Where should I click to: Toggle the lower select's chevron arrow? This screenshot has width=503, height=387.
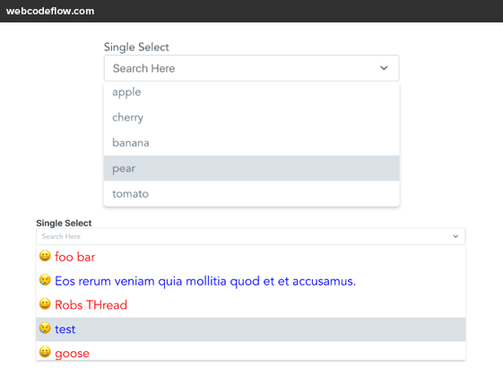[455, 236]
